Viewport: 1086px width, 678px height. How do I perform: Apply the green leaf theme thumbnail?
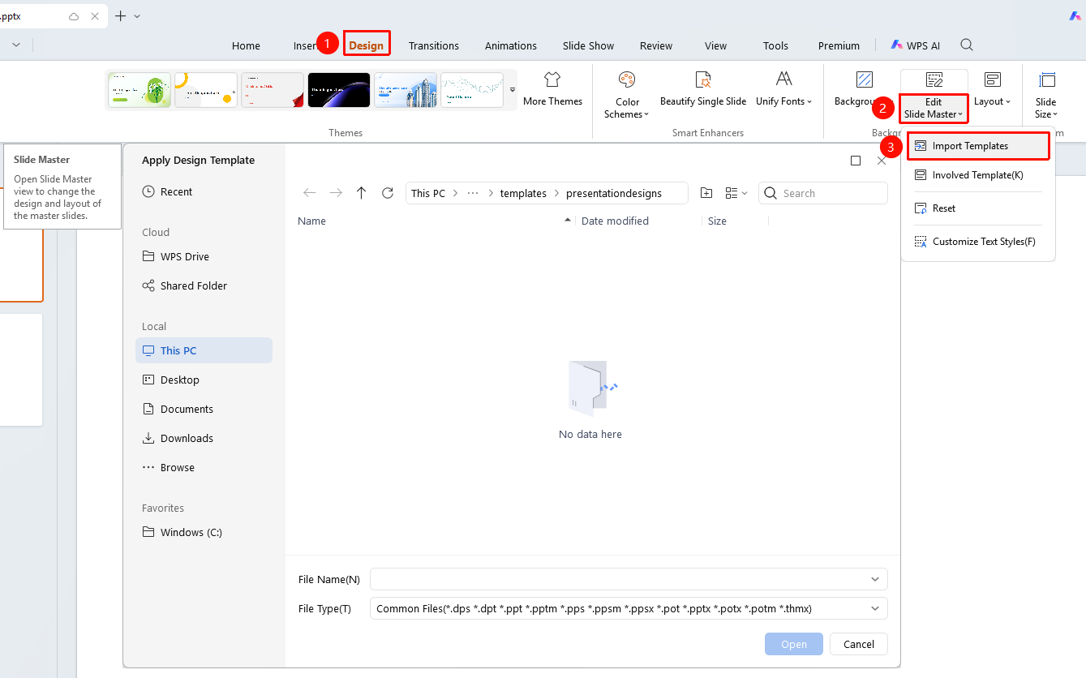pos(140,89)
